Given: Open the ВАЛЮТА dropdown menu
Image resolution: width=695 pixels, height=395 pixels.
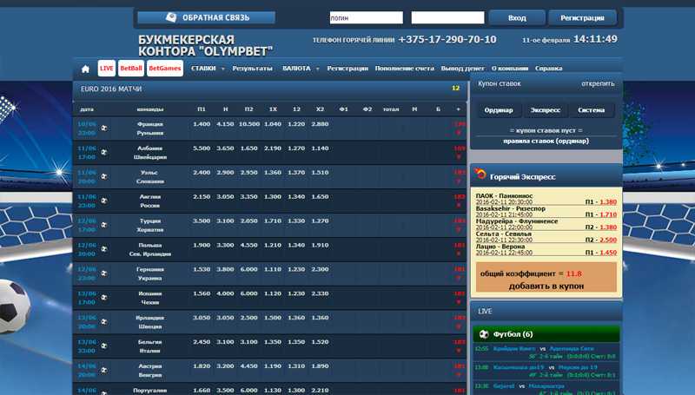Looking at the screenshot, I should 301,69.
